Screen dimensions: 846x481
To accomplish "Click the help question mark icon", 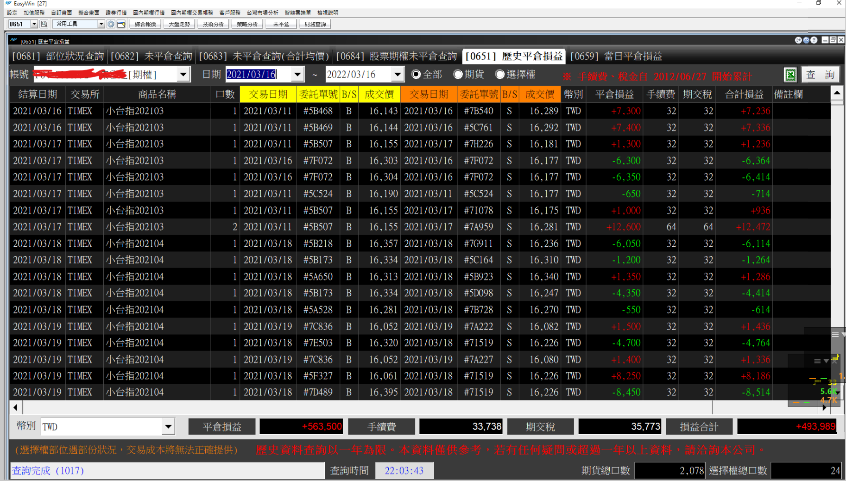I will [814, 40].
